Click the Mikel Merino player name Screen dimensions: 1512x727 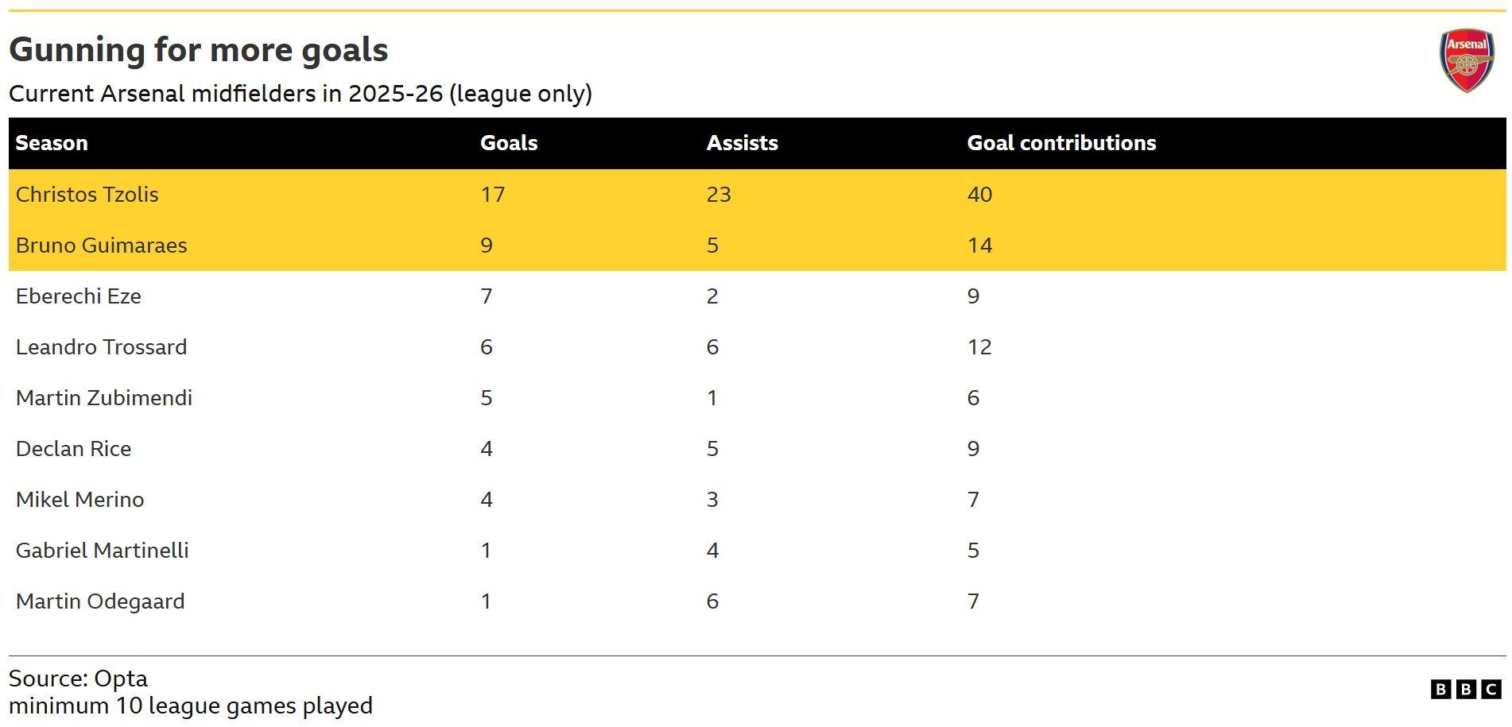pos(80,500)
